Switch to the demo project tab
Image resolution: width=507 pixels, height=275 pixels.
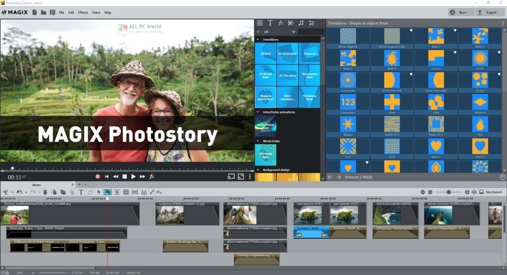pyautogui.click(x=37, y=185)
